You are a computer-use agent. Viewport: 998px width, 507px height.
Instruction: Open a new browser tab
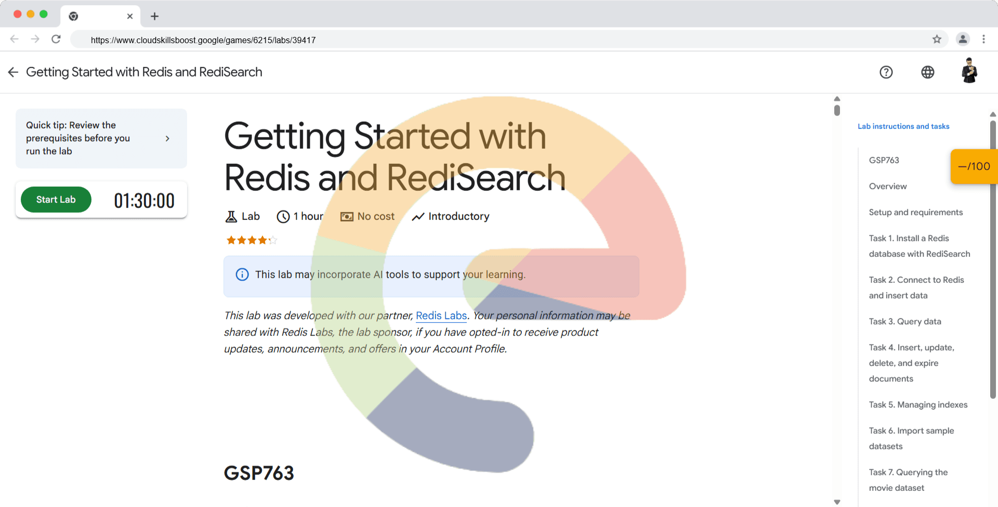click(154, 16)
